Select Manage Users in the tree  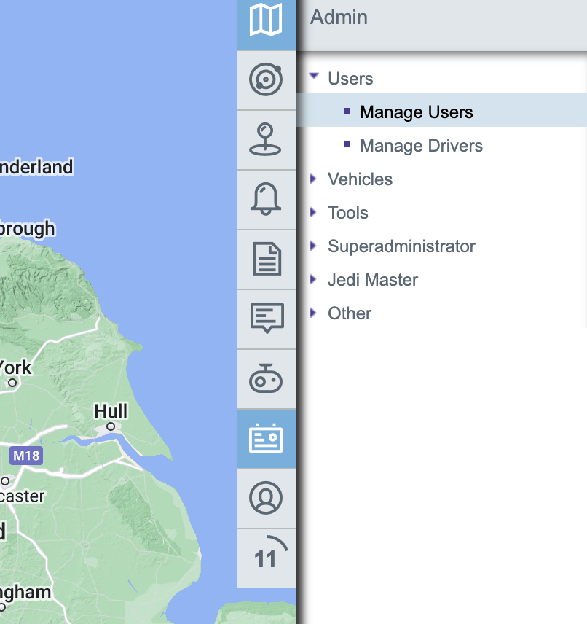[x=416, y=112]
